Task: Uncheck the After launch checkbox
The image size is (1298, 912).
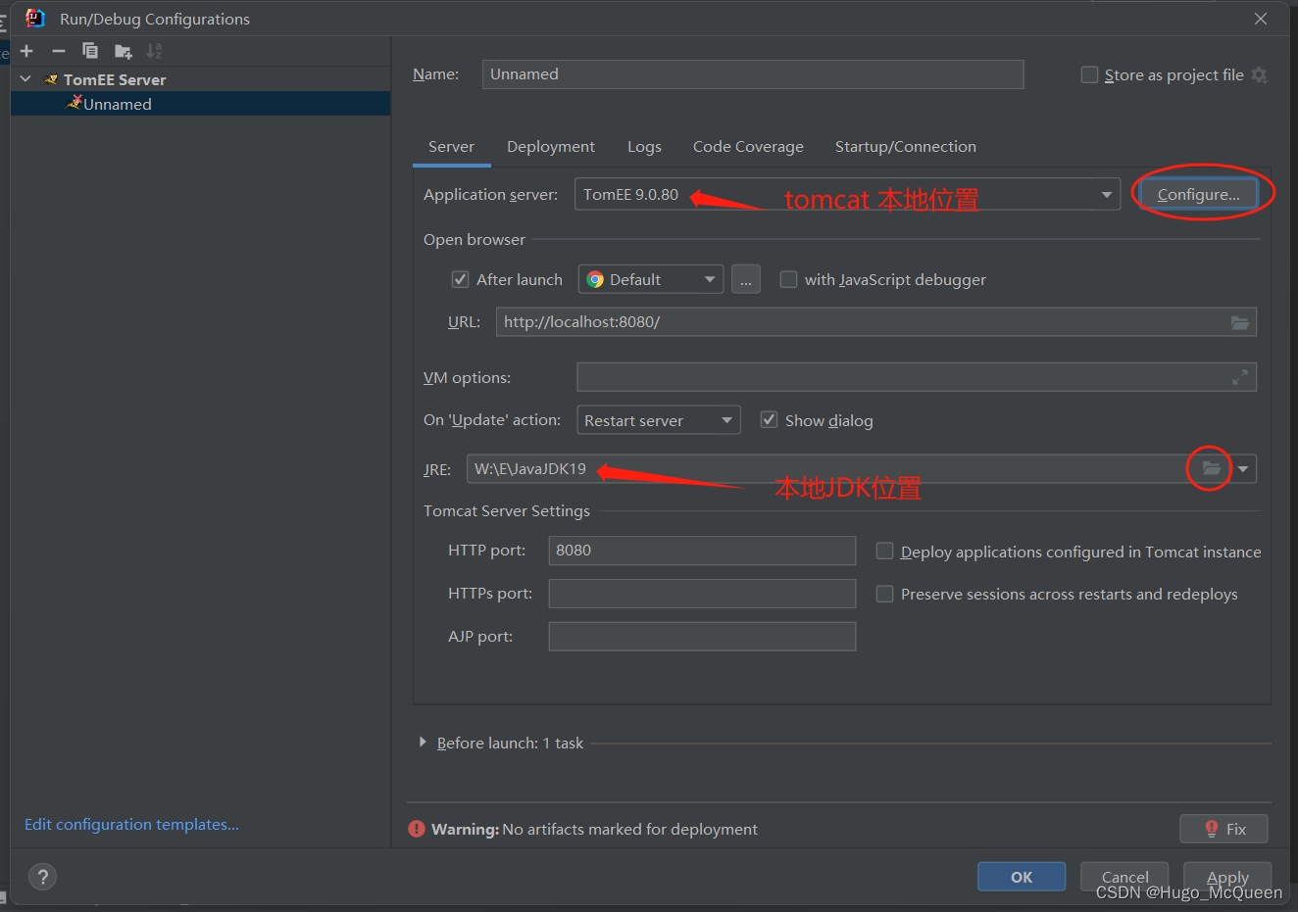Action: [x=460, y=279]
